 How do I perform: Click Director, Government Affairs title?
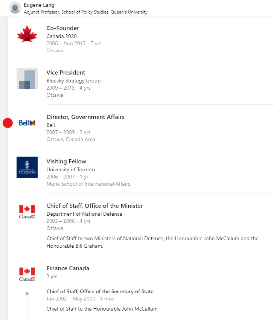(85, 117)
